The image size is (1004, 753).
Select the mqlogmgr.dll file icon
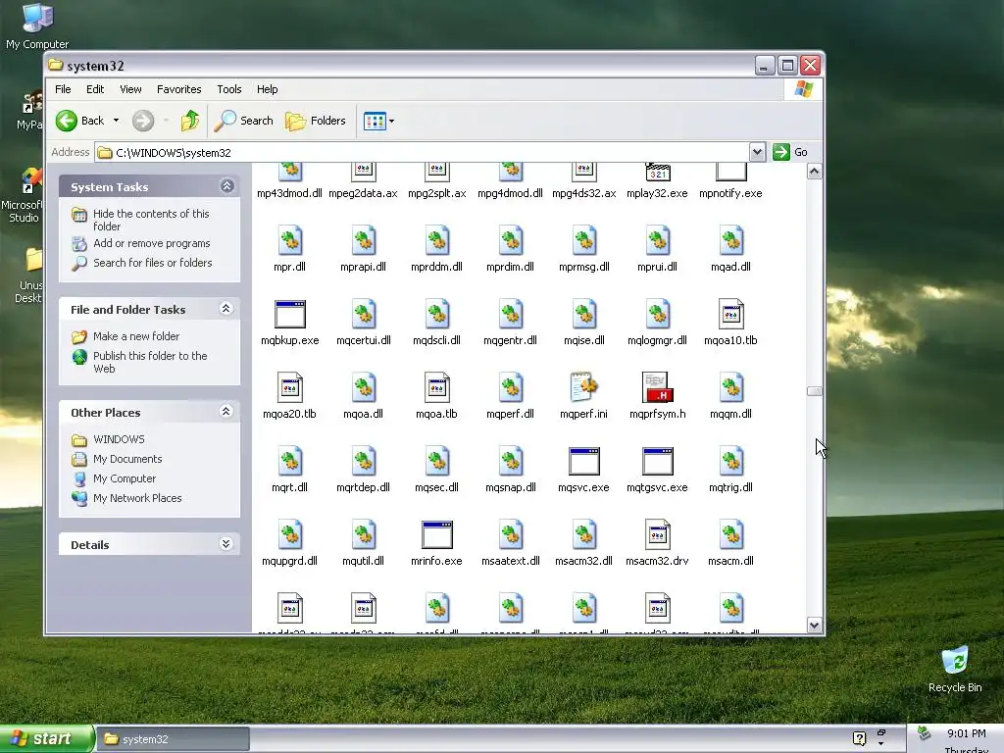(657, 315)
